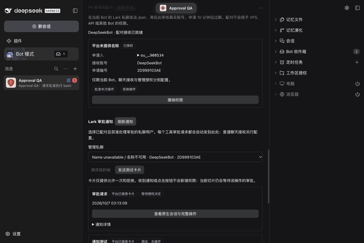The width and height of the screenshot is (364, 243).
Task: Click 等待授权决定 status tag
Action: (151, 194)
